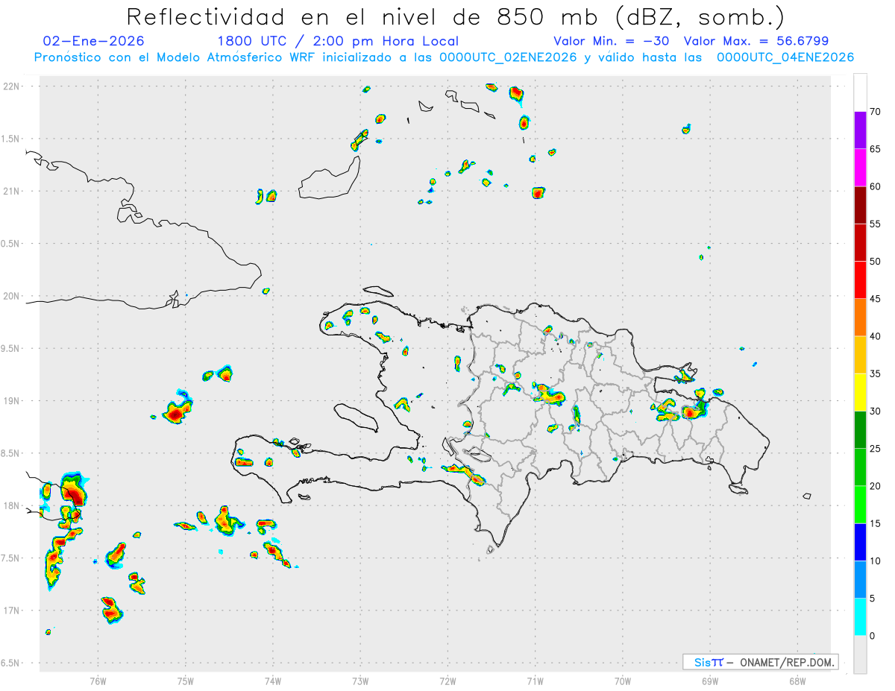Click the colorbar scale label '70'
Image resolution: width=895 pixels, height=691 pixels.
tap(876, 111)
